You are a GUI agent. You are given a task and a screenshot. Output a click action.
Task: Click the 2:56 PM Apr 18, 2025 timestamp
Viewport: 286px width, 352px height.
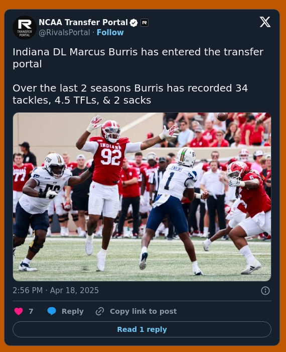(x=56, y=290)
